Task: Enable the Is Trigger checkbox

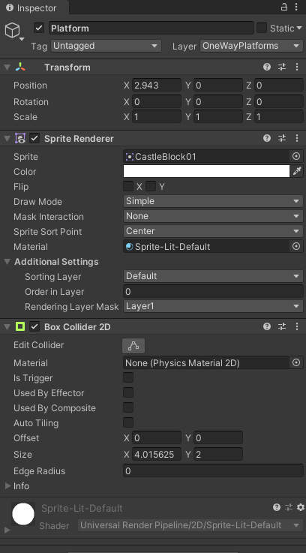Action: pos(128,377)
